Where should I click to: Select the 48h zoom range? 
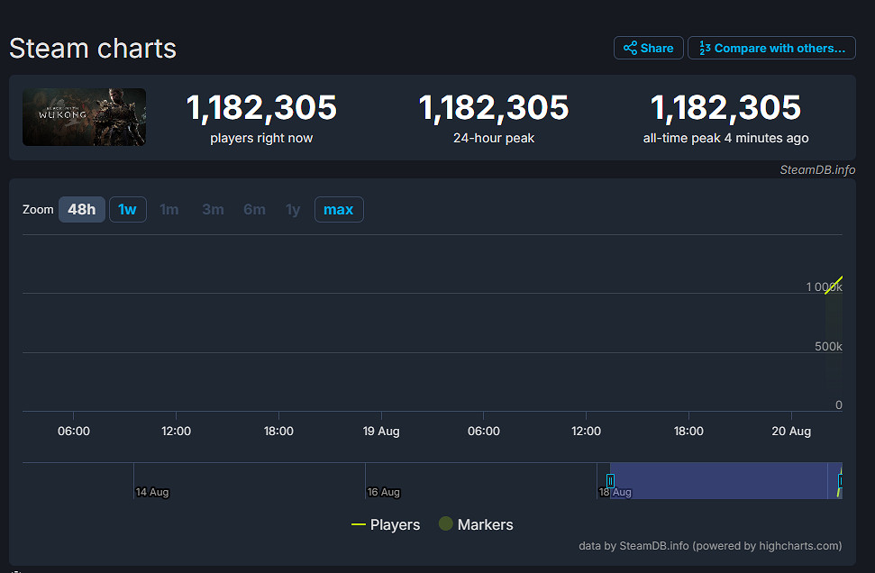coord(81,210)
